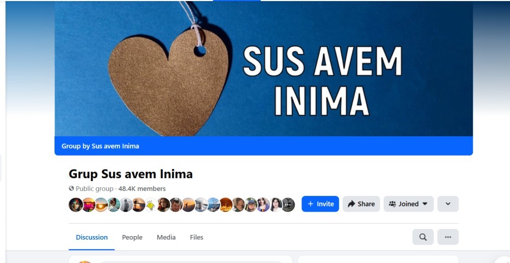Click the globe Public group icon
The width and height of the screenshot is (510, 263).
click(71, 188)
